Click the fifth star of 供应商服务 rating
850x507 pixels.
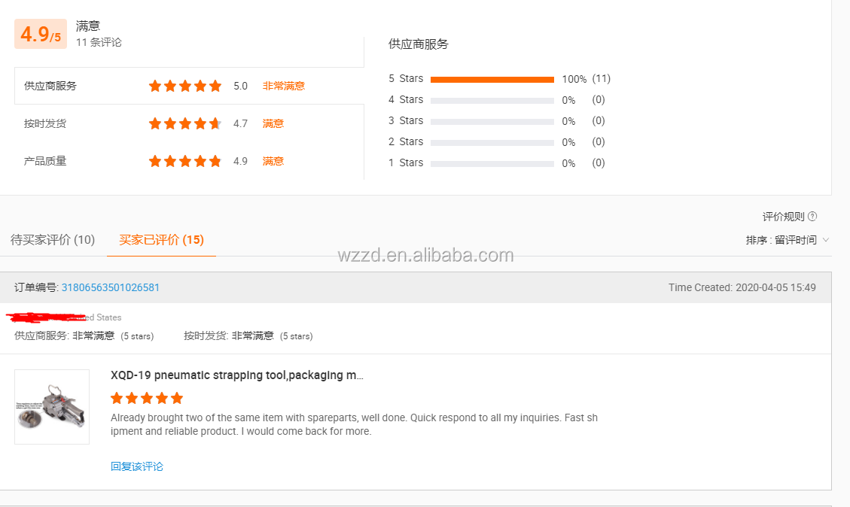[x=215, y=86]
